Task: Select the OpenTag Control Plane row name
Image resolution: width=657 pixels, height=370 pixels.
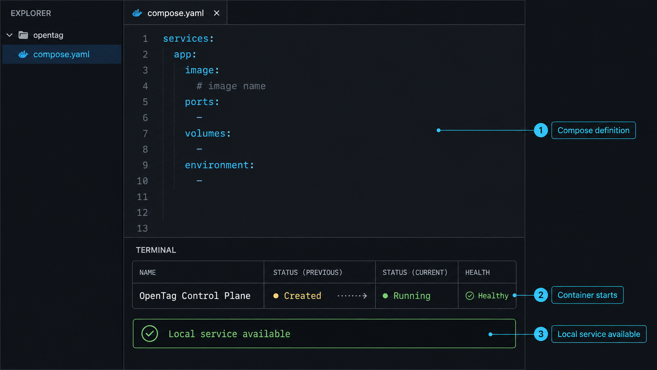Action: pos(195,296)
